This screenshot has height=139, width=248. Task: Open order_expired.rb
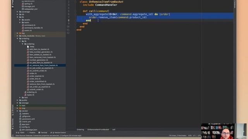click(x=36, y=76)
